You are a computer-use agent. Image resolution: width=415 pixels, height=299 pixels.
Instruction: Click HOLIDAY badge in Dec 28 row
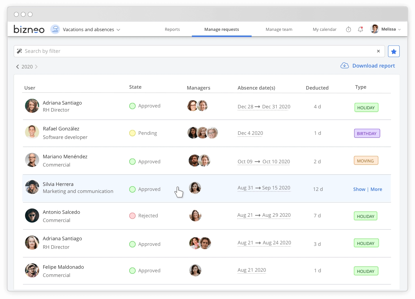coord(366,107)
